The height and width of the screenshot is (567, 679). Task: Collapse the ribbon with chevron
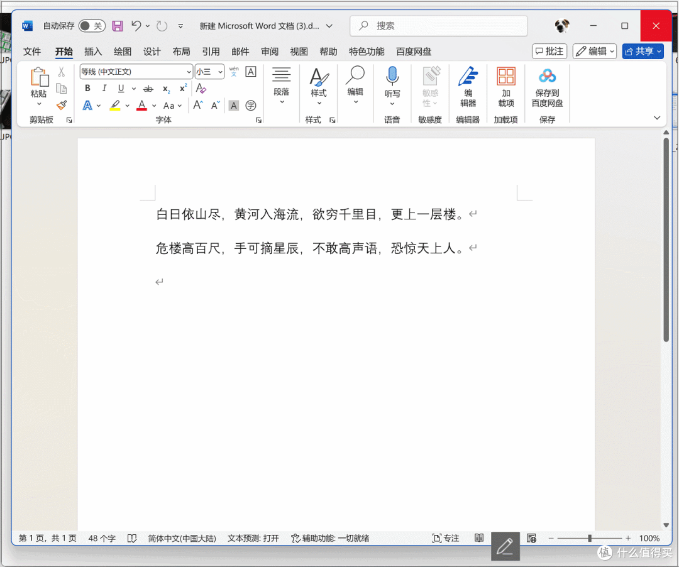tap(657, 118)
